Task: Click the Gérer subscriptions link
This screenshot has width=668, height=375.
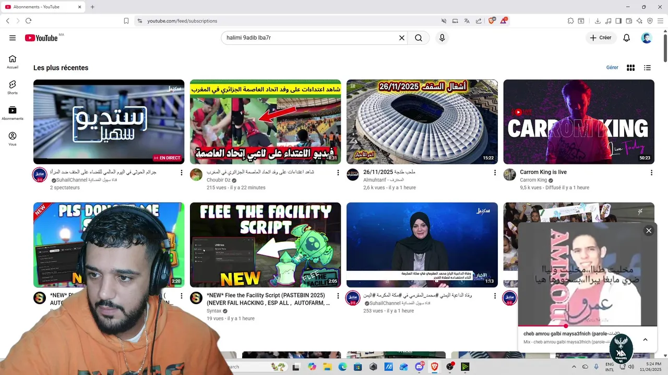Action: 612,68
